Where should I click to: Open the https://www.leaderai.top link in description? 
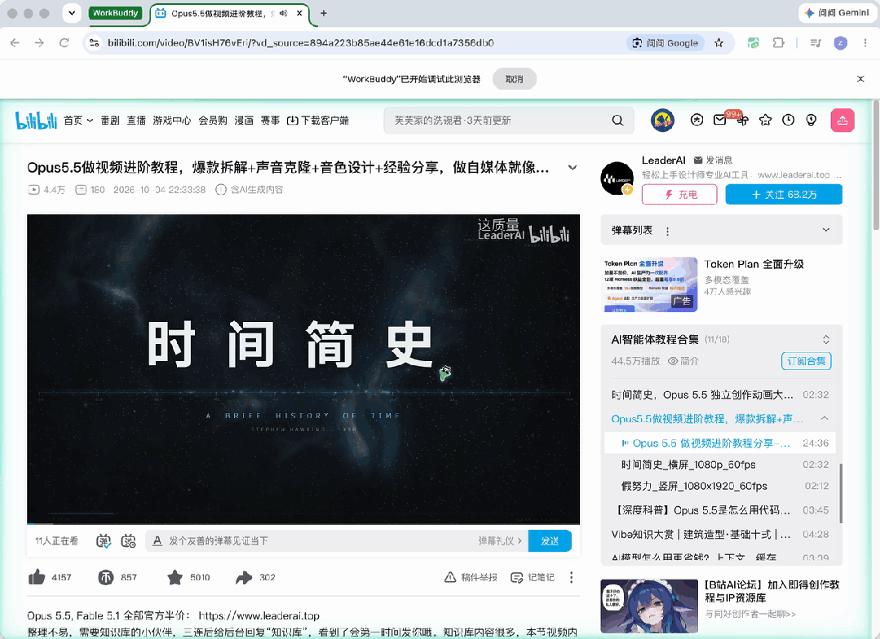259,615
